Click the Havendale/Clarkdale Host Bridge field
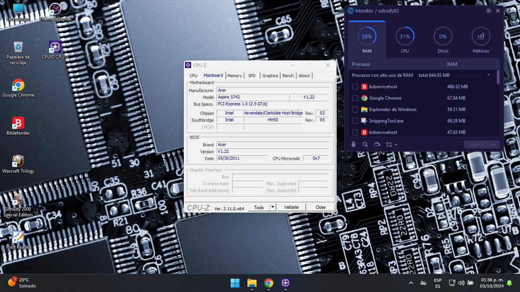This screenshot has width=520, height=292. tap(273, 113)
